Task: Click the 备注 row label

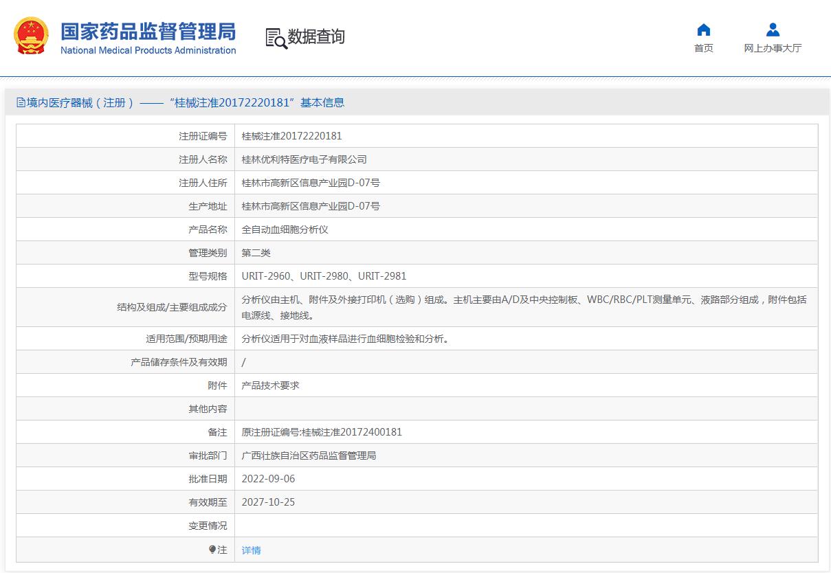Action: coord(217,432)
